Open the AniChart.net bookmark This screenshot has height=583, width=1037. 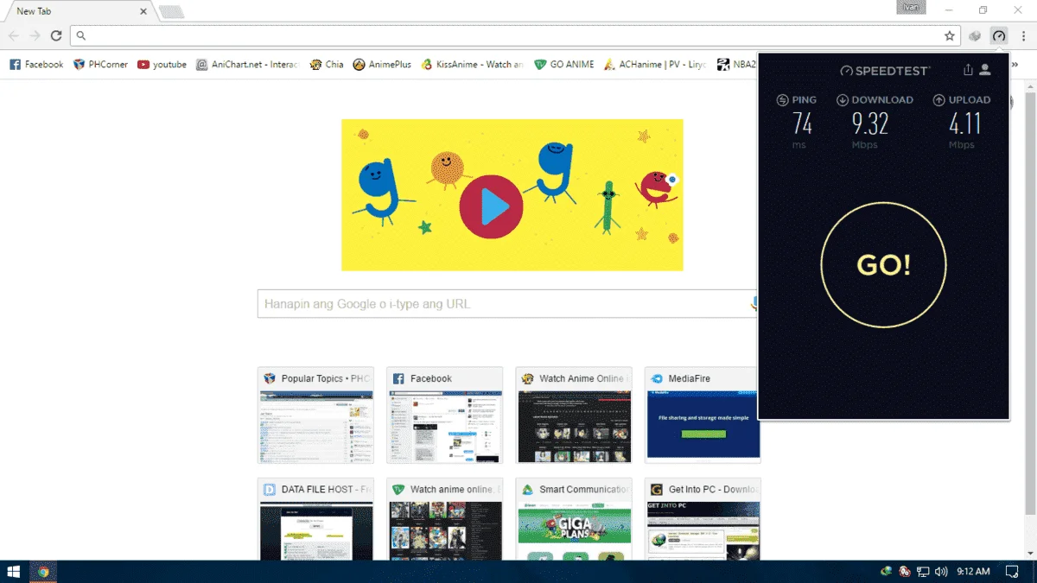(247, 64)
